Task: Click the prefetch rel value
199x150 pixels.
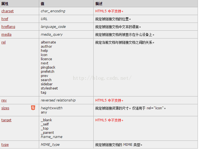Action: (x=48, y=72)
